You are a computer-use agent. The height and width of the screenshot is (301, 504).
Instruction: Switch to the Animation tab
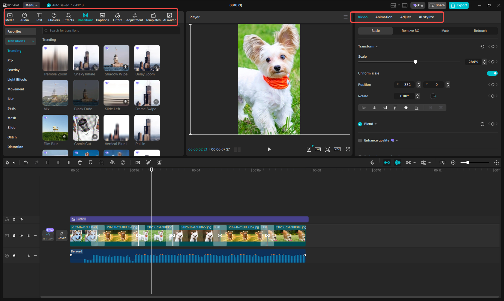tap(384, 17)
